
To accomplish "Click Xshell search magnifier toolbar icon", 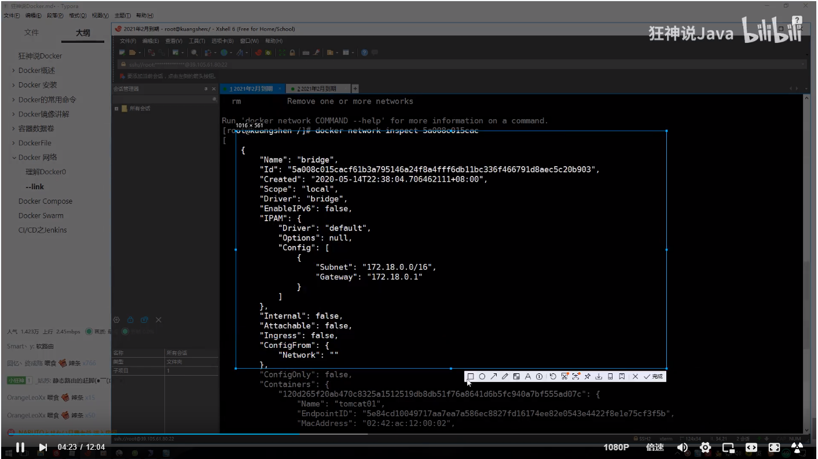I will pyautogui.click(x=194, y=52).
